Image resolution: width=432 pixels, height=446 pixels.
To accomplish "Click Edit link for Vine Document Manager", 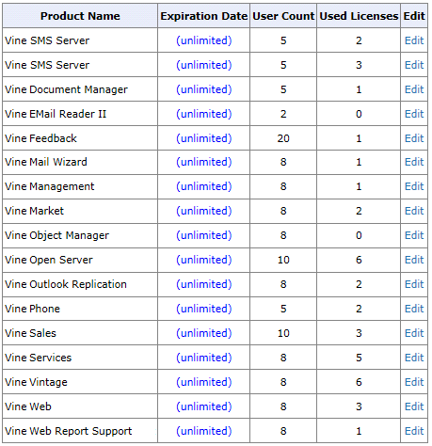I will coord(414,89).
